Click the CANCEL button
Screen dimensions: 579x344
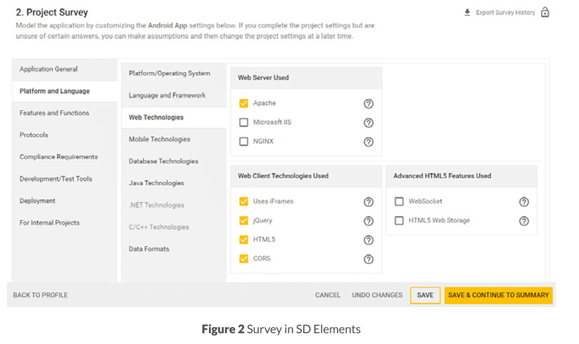pos(327,295)
